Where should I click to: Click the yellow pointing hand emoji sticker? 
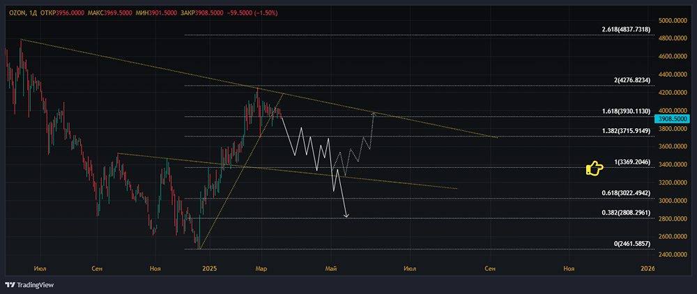tap(595, 169)
